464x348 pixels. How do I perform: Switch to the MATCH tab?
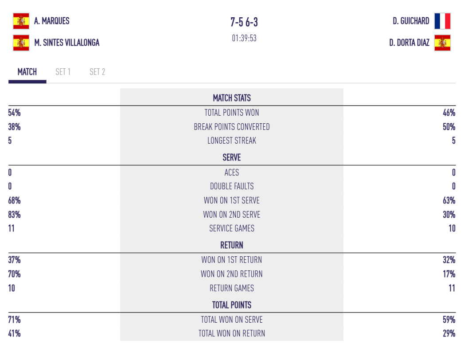pos(27,72)
